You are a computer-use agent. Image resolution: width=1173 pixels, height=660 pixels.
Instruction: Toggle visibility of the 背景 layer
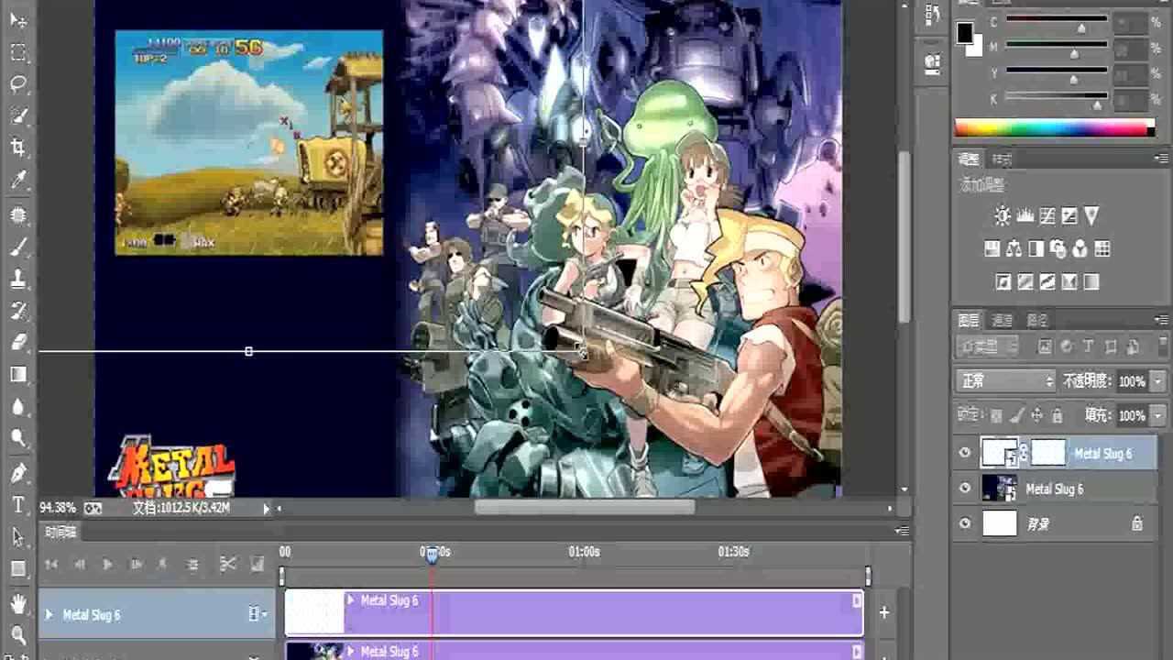965,523
